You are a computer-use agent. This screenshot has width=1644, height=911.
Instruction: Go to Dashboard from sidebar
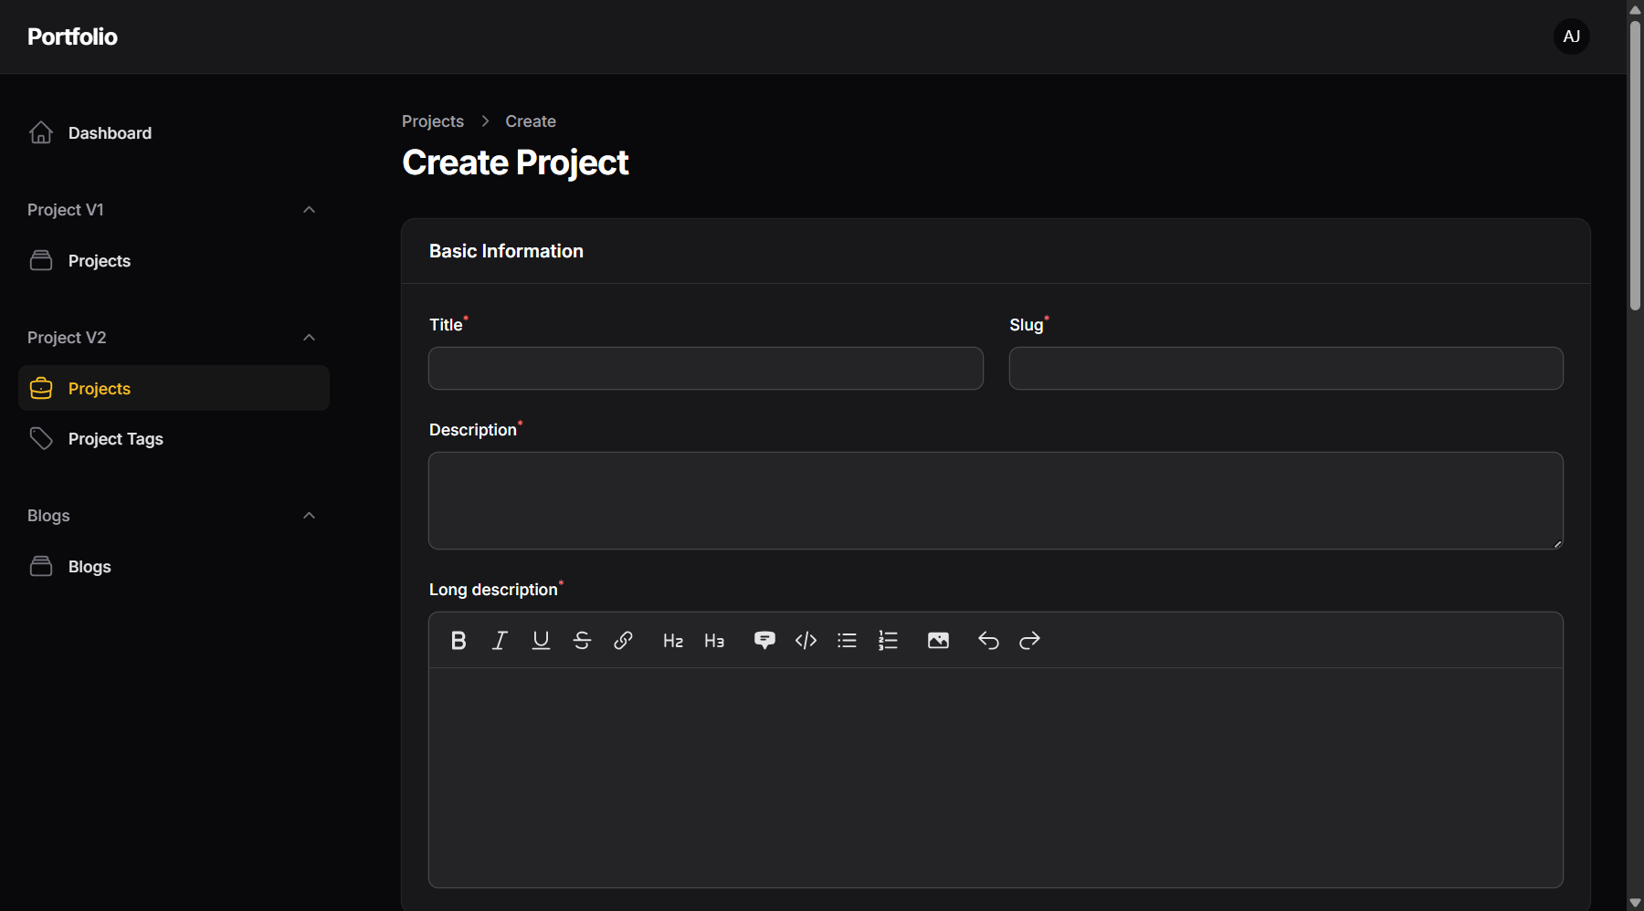click(110, 133)
